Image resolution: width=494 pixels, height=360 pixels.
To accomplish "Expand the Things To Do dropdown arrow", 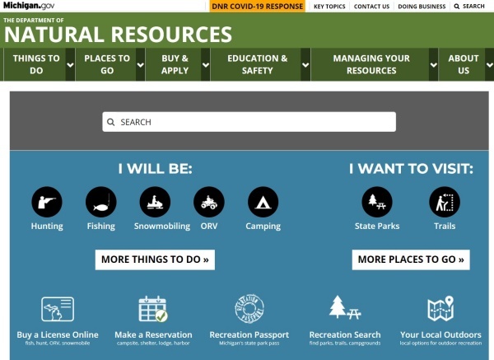I will pos(70,65).
